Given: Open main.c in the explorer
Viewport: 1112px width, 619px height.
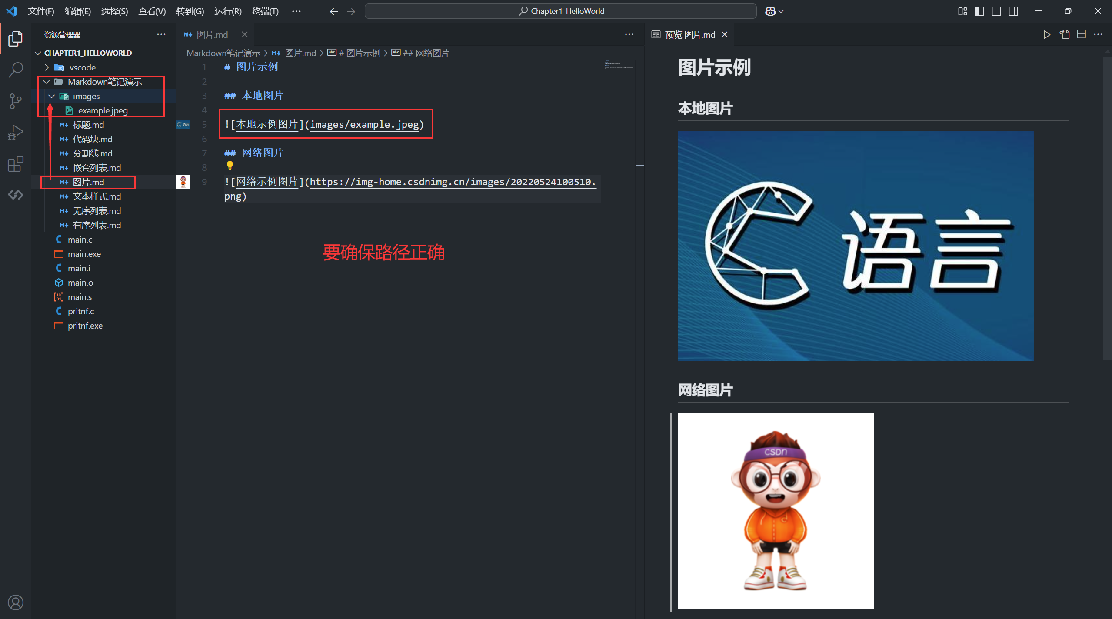Looking at the screenshot, I should point(80,240).
